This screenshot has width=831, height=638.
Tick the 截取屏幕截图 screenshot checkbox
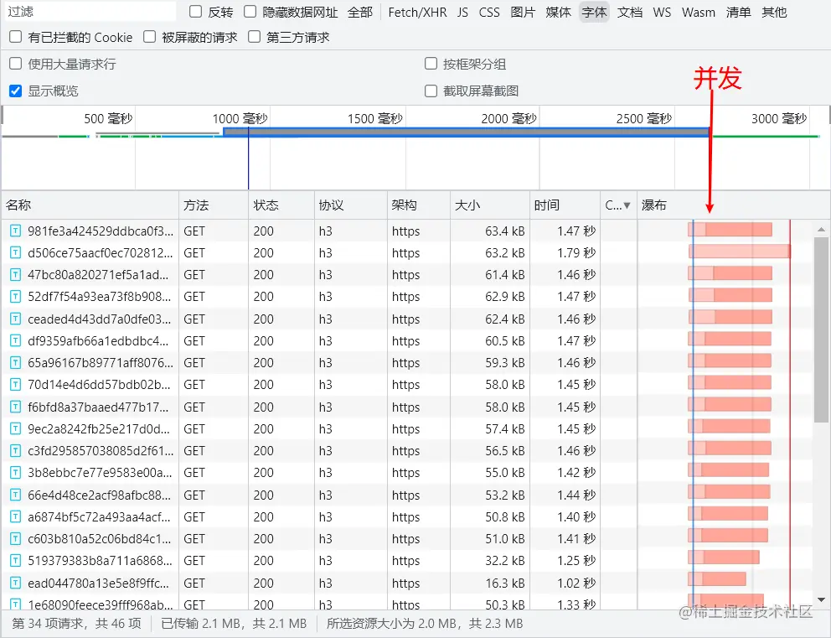431,91
